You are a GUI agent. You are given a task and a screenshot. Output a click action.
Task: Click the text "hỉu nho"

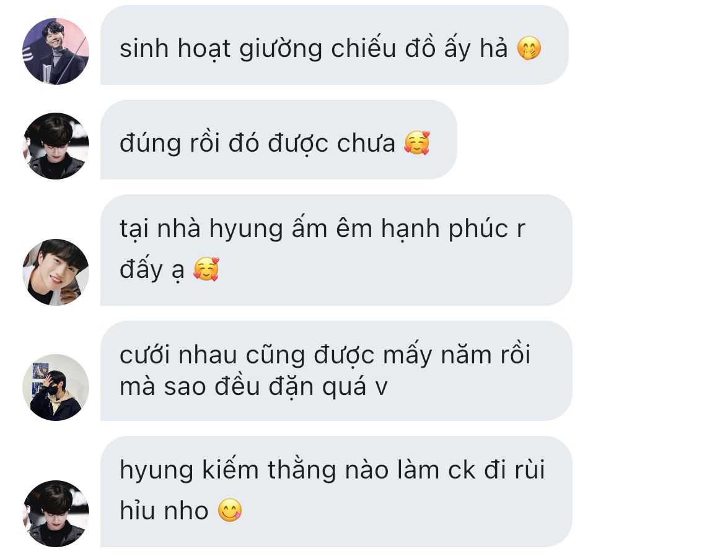coord(164,511)
